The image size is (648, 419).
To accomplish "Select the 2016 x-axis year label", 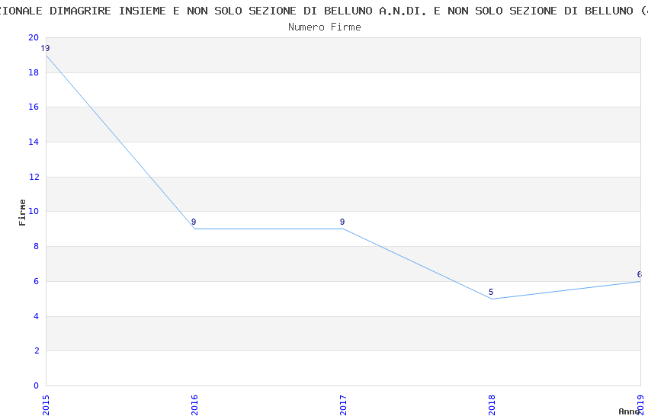I will pos(194,405).
